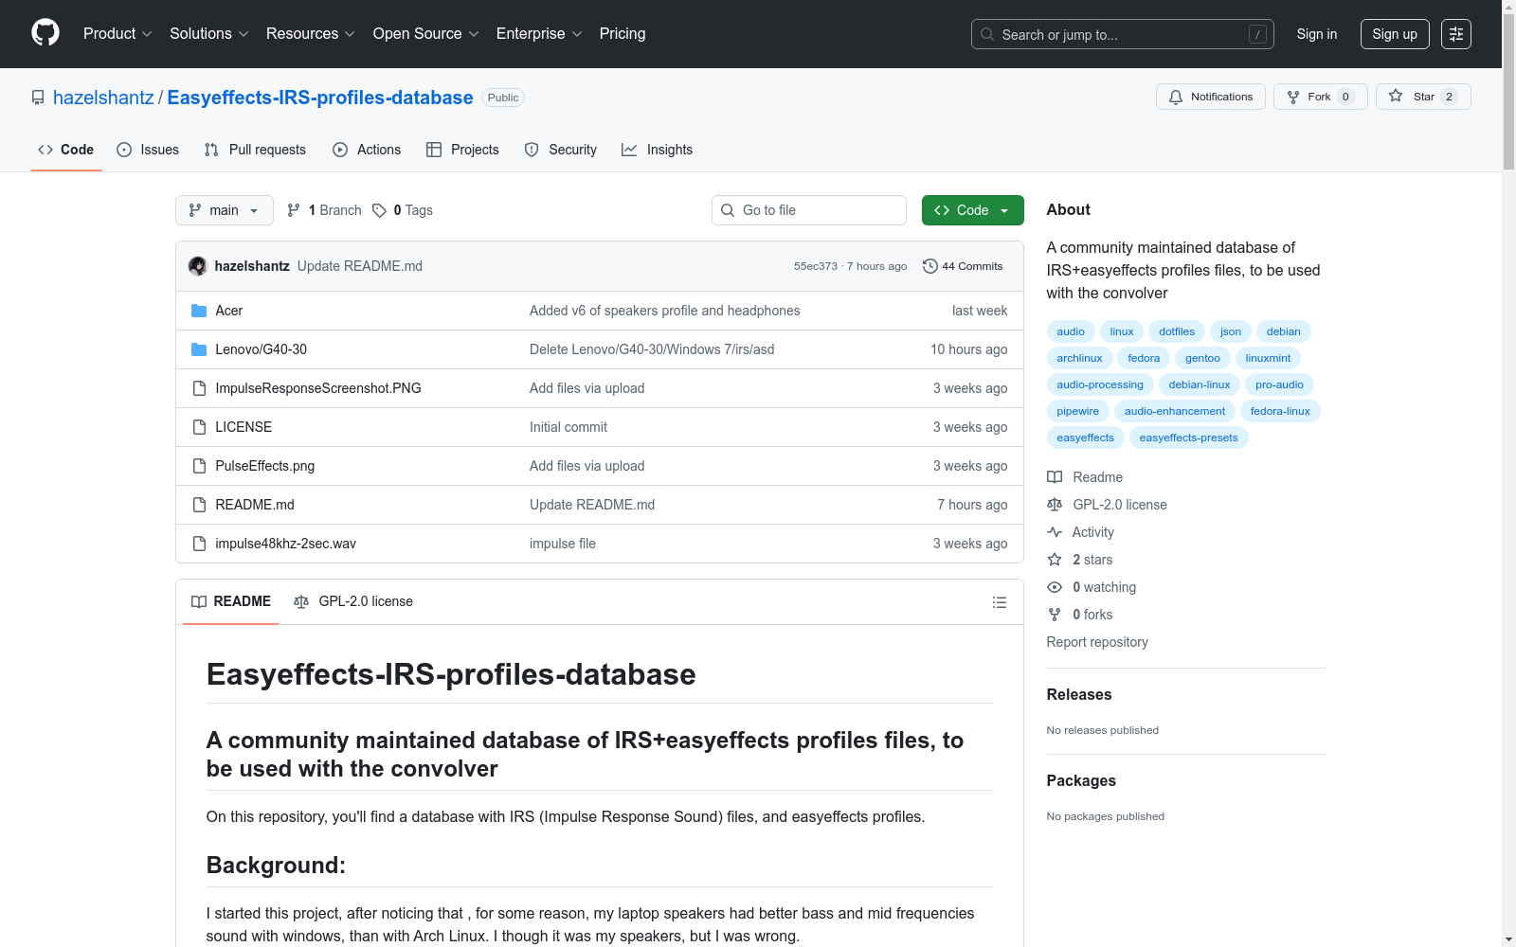Click the search magnifier in the top bar
1516x947 pixels.
click(x=986, y=34)
